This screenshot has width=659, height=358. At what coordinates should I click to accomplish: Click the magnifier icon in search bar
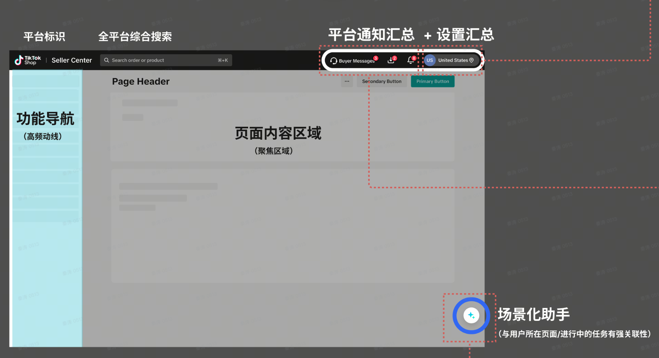pos(106,60)
